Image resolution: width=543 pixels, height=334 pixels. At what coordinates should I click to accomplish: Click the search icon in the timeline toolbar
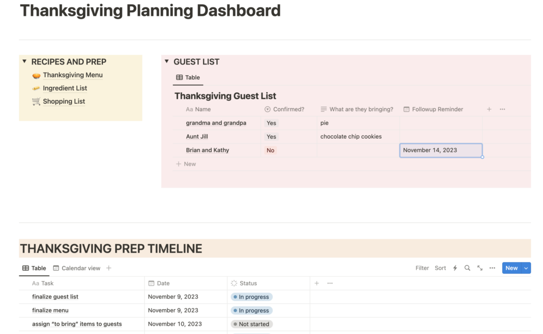[467, 268]
